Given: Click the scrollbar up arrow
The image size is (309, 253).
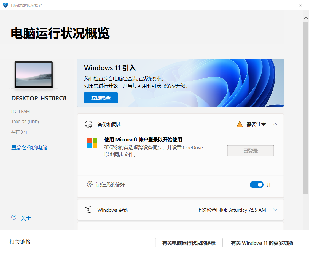Looking at the screenshot, I should point(306,17).
